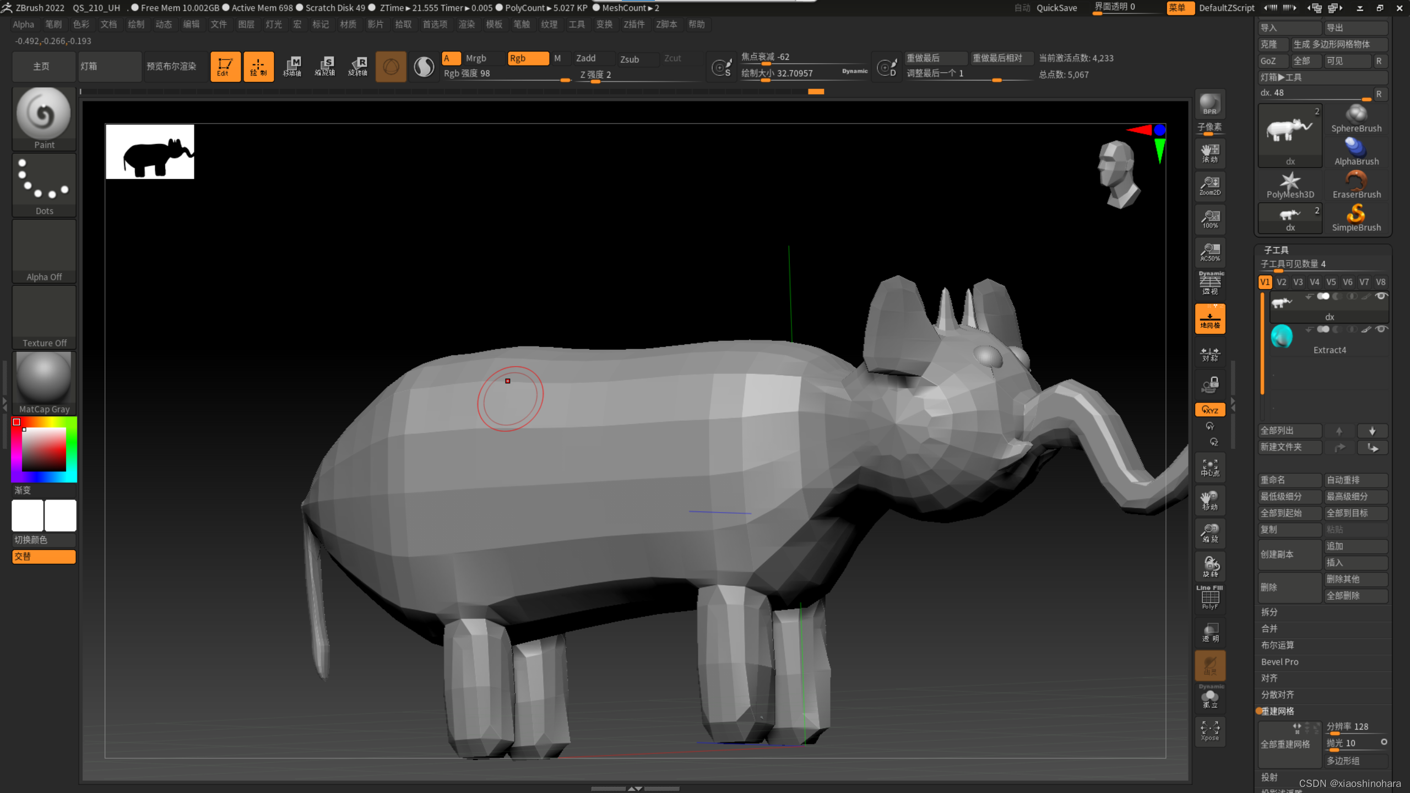This screenshot has height=793, width=1410.
Task: Toggle the floor grid button
Action: 1210,319
